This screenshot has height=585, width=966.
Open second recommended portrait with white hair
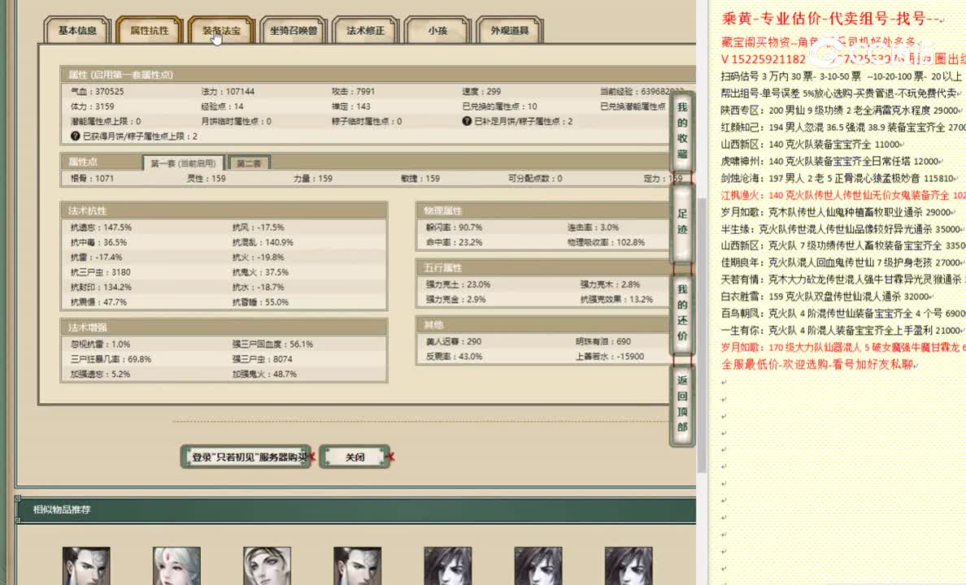[x=176, y=565]
